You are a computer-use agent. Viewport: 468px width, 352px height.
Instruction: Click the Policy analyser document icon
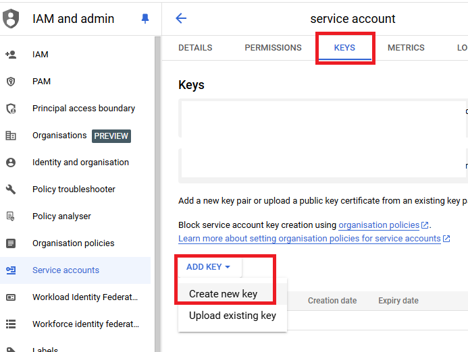click(11, 216)
